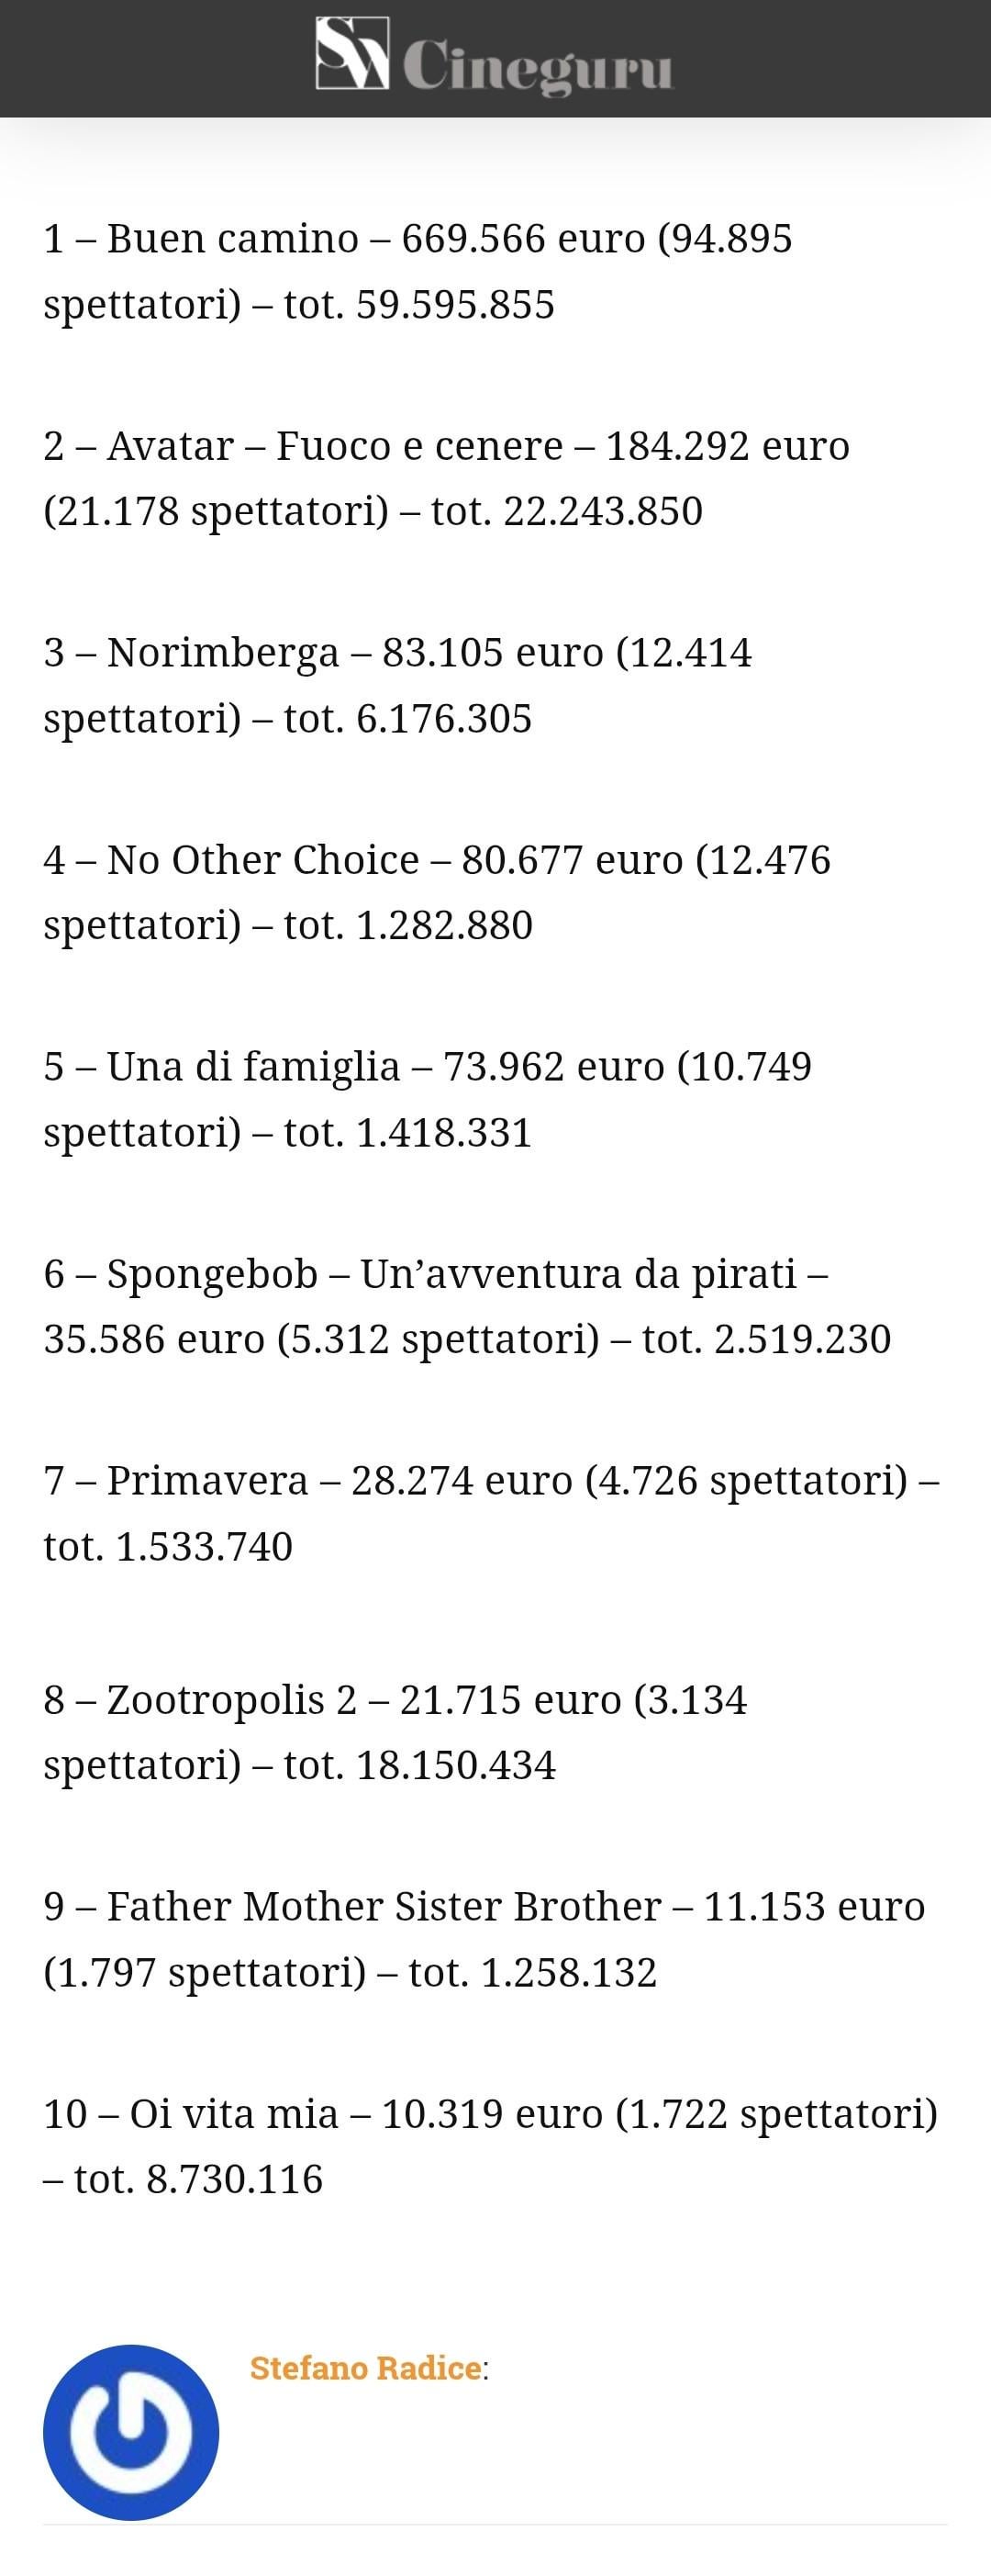991x2576 pixels.
Task: Select the total figure 8.730.116
Action: [x=235, y=2179]
